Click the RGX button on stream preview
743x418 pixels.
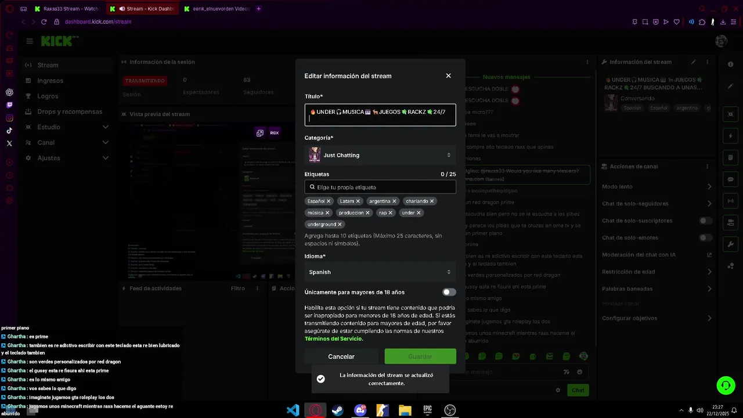click(275, 133)
